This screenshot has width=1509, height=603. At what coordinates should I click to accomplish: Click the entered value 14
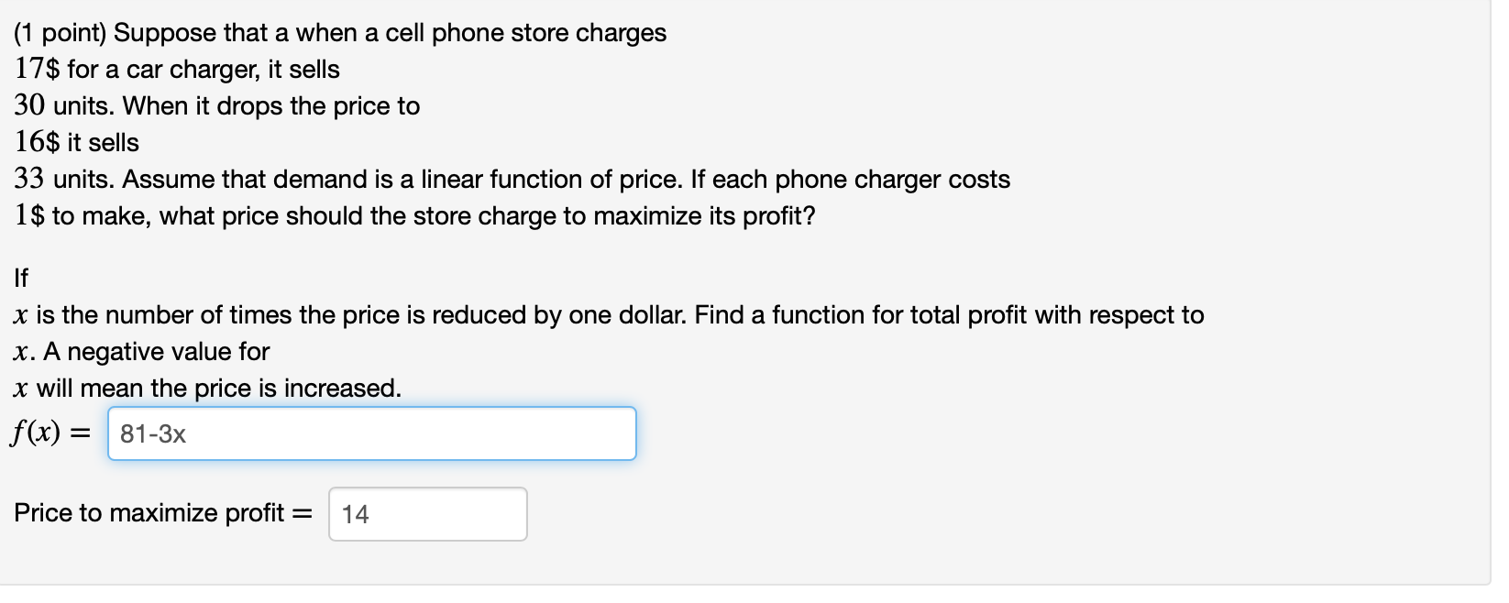(355, 515)
